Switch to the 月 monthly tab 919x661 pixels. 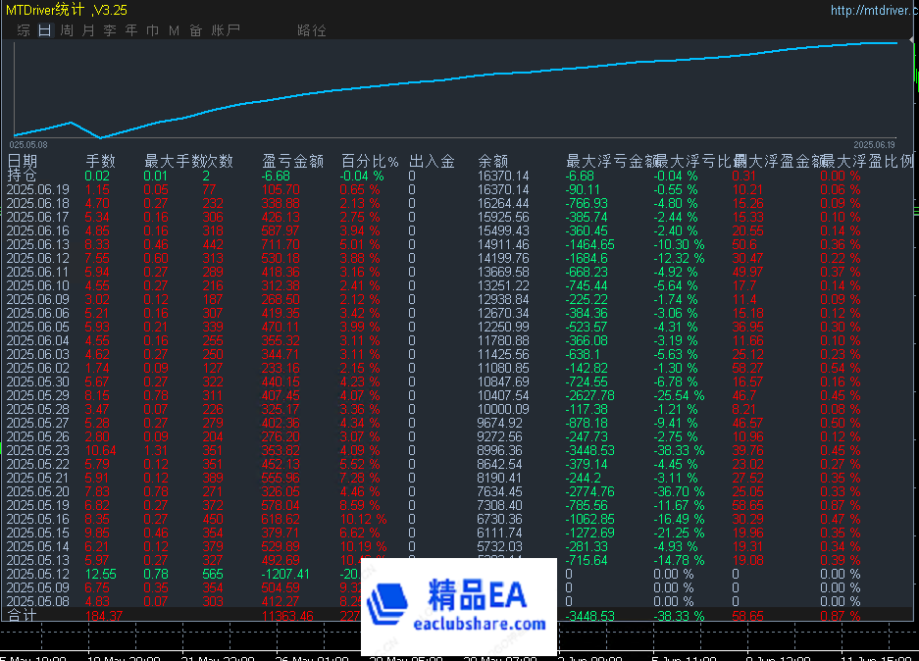pyautogui.click(x=88, y=30)
